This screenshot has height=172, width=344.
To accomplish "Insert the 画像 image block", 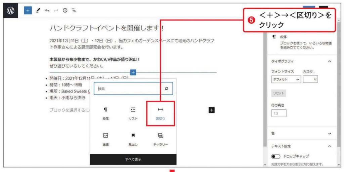I will click(x=105, y=139).
